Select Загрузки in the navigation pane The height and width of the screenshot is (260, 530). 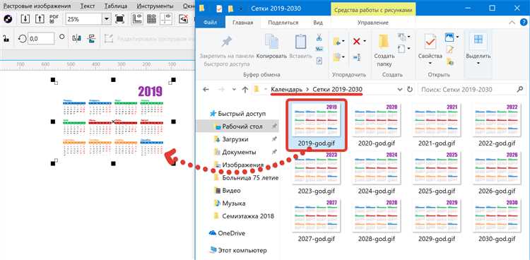[235, 139]
